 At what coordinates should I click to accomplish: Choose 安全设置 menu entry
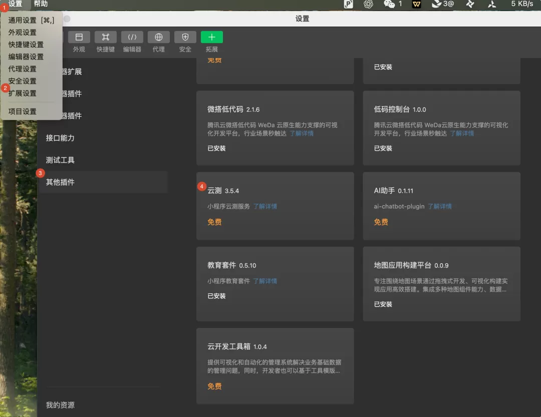coord(31,81)
